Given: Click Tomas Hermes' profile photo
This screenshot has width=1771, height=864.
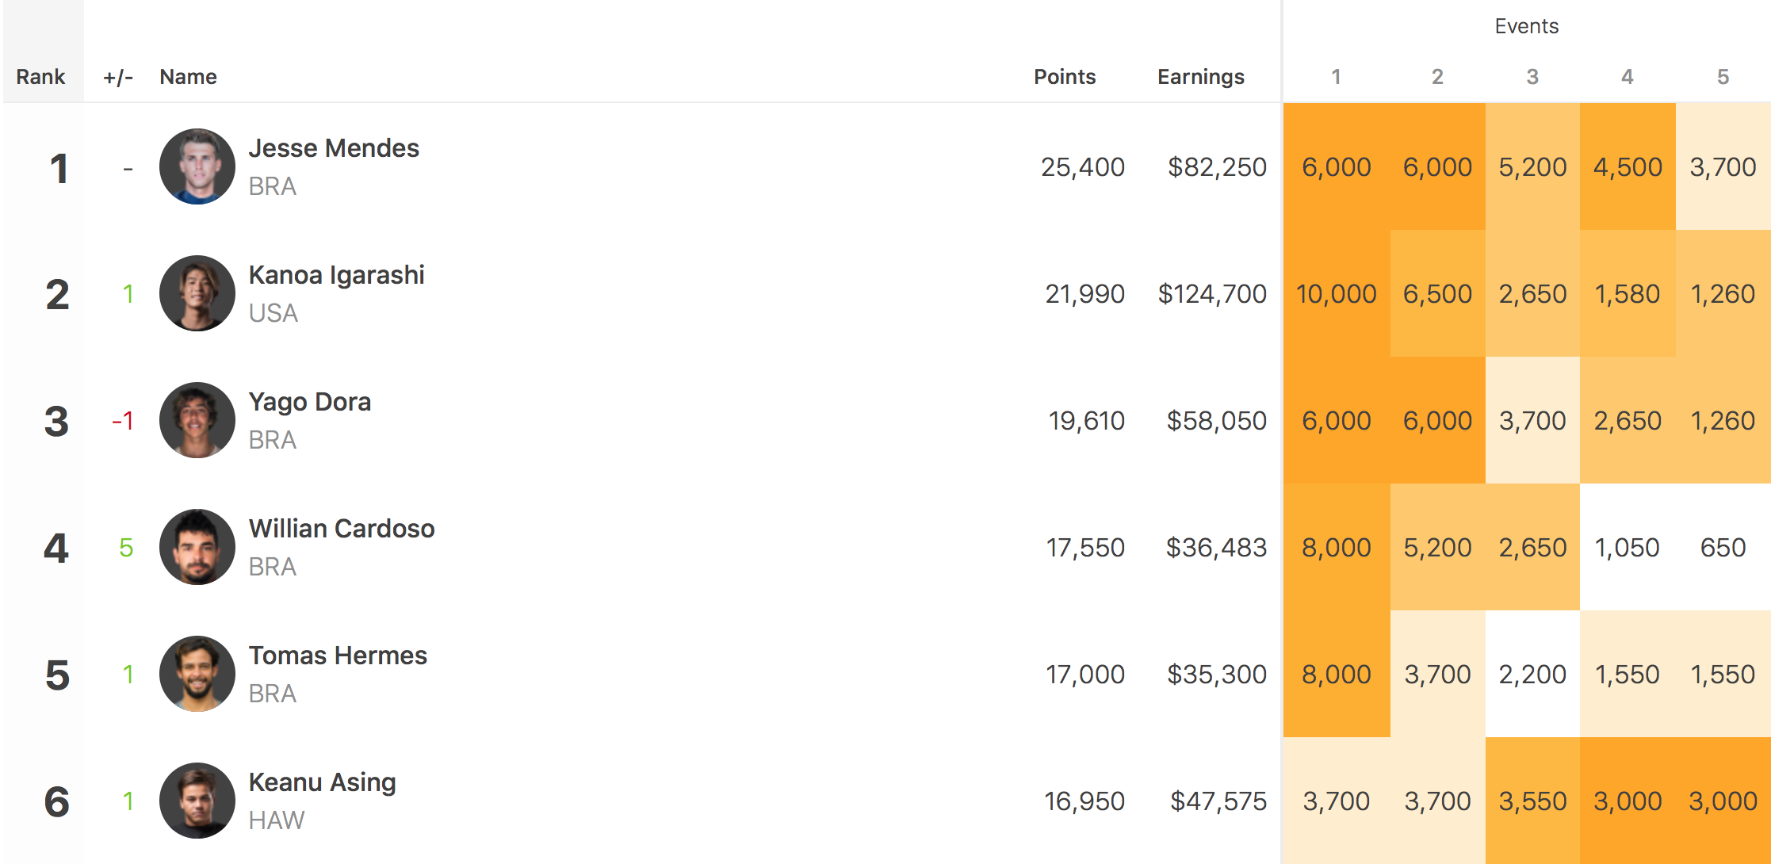Looking at the screenshot, I should coord(197,674).
